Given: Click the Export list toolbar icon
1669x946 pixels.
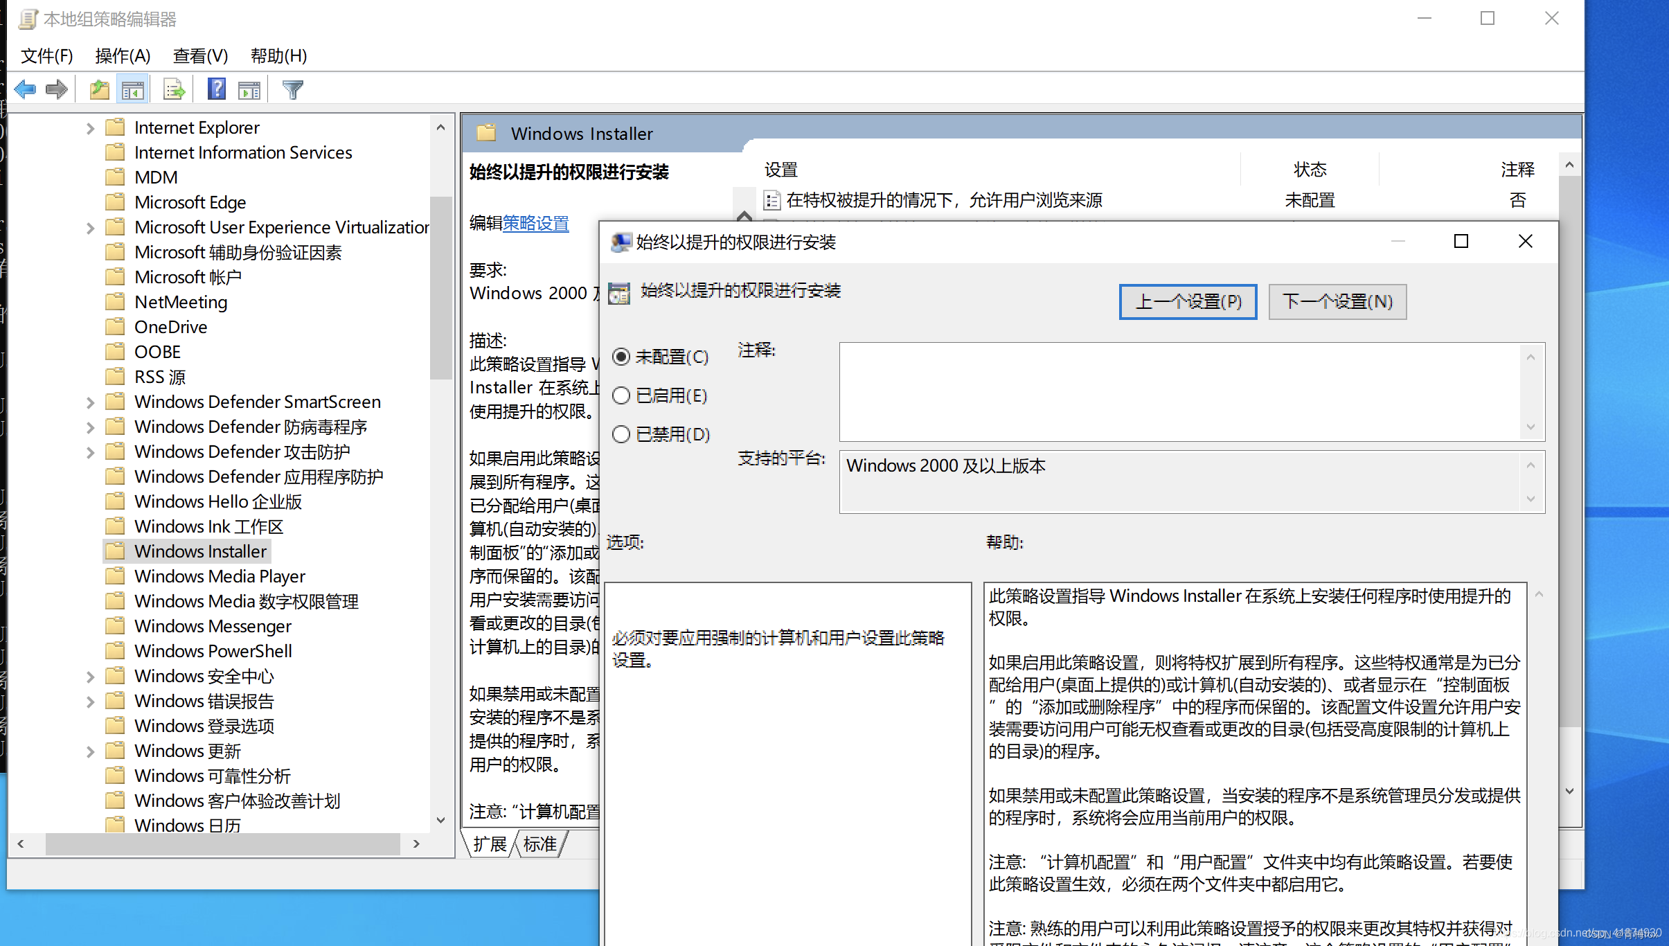Looking at the screenshot, I should [174, 89].
